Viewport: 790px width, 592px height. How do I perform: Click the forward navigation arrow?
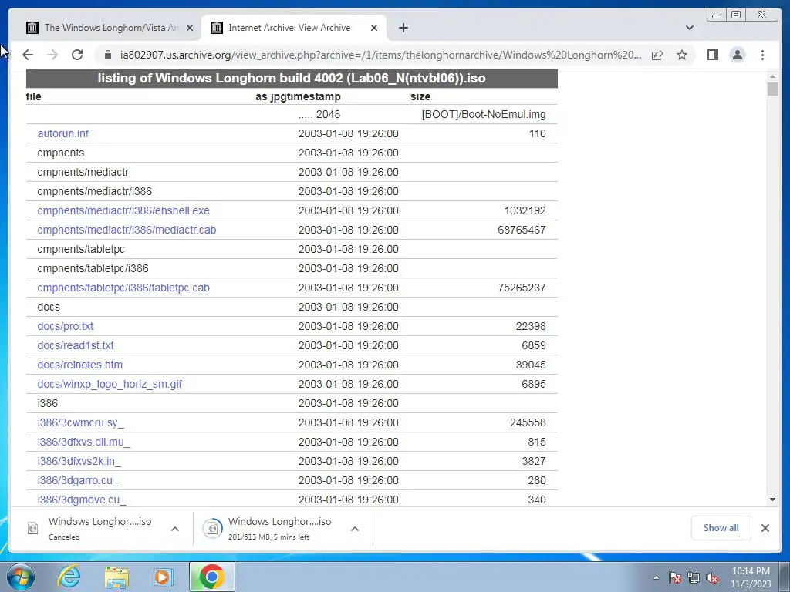click(x=52, y=55)
